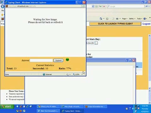Image resolution: width=151 pixels, height=113 pixels.
Task: Expand the Print dropdown arrow
Action: pyautogui.click(x=120, y=19)
